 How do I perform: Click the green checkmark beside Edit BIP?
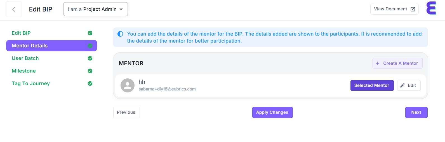coord(90,33)
